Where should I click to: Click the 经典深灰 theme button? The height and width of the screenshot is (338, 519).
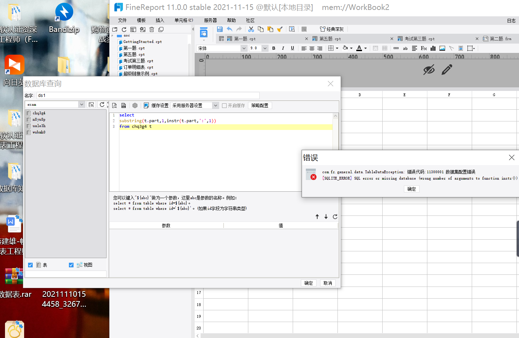point(332,29)
